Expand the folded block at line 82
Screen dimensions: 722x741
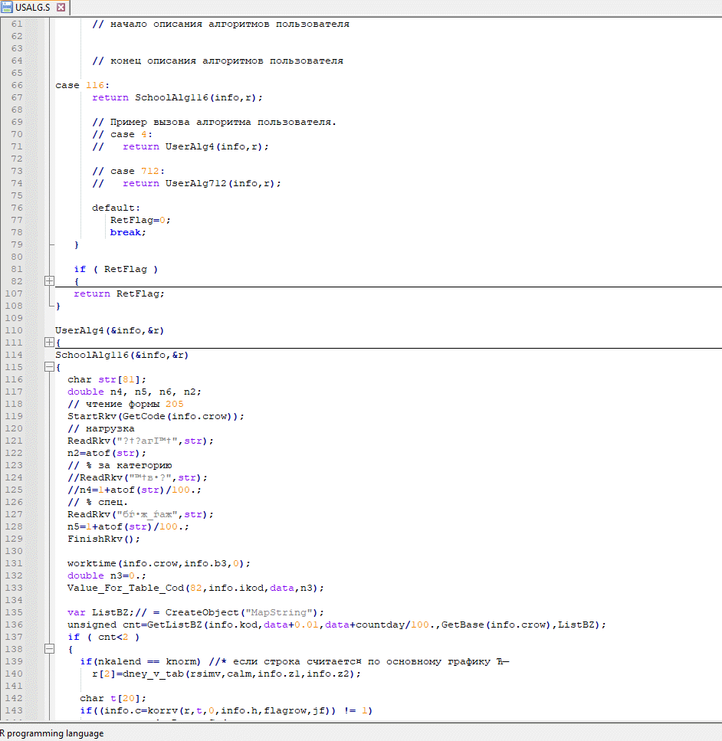coord(49,281)
